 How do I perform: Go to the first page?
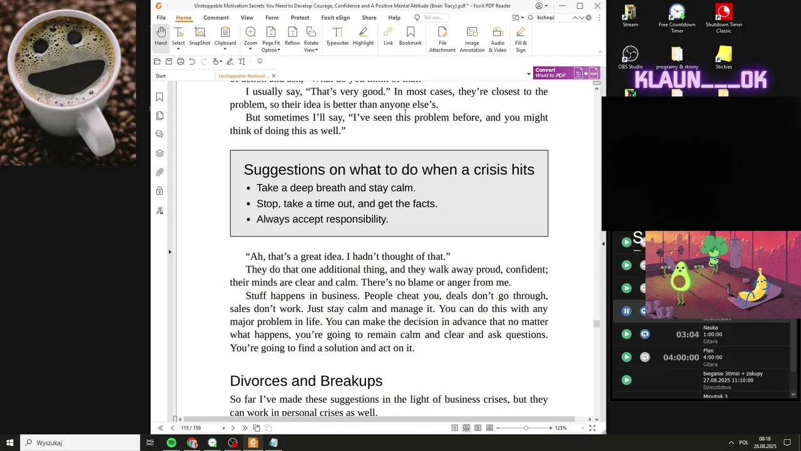pyautogui.click(x=160, y=428)
